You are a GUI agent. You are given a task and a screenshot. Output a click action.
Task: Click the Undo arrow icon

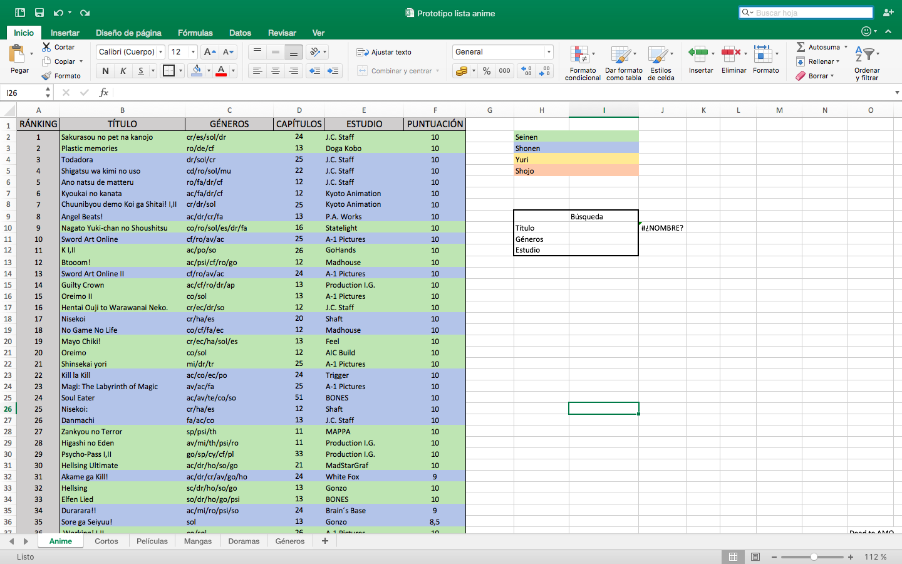(58, 13)
